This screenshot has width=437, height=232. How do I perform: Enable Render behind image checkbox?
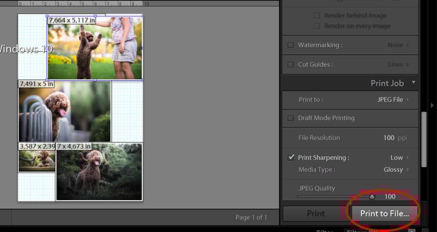point(317,16)
